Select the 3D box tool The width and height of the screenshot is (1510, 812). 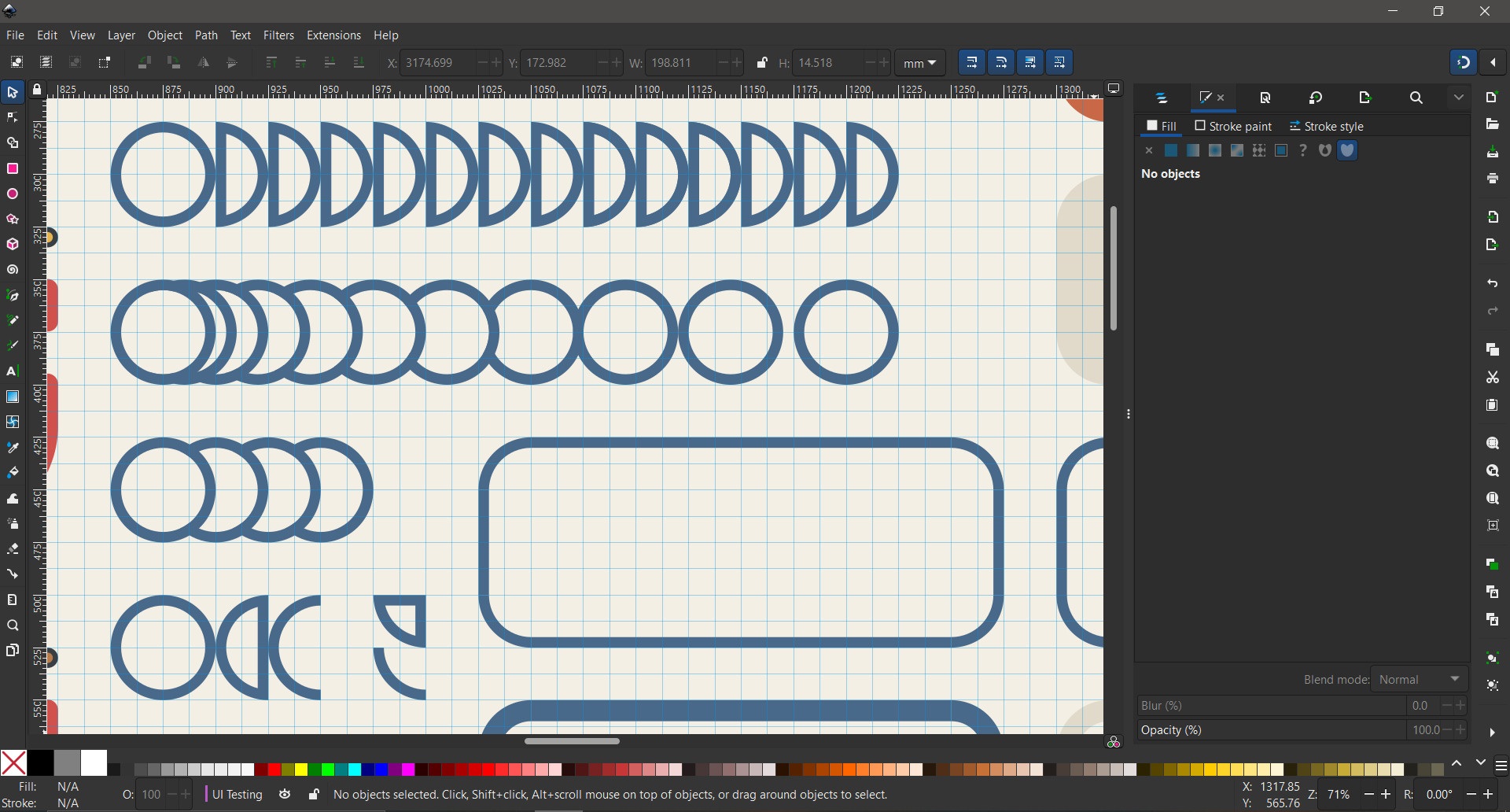(13, 245)
